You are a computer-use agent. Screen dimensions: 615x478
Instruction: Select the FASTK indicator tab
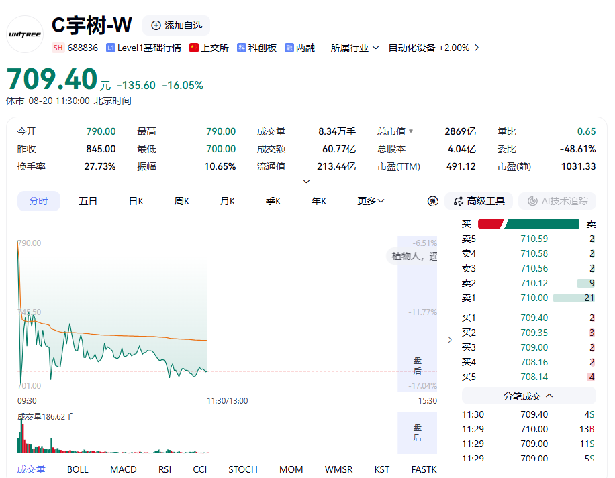[x=424, y=469]
